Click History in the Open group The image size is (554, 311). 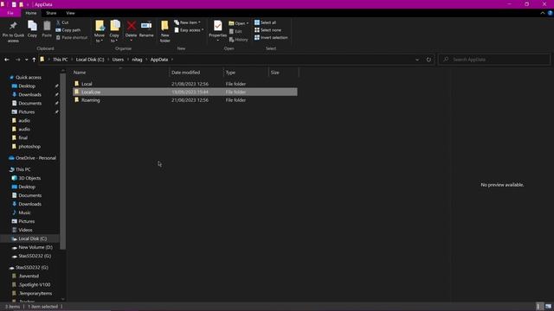click(239, 40)
